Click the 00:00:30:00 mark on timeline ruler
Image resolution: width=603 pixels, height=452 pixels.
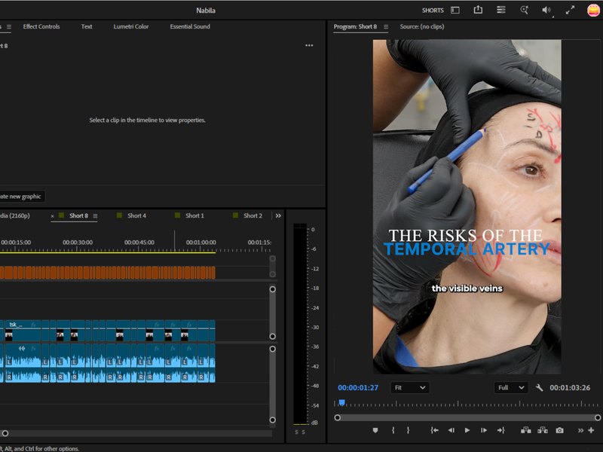[78, 243]
